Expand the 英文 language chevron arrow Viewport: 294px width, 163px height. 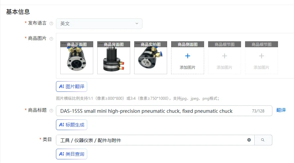[x=137, y=24]
